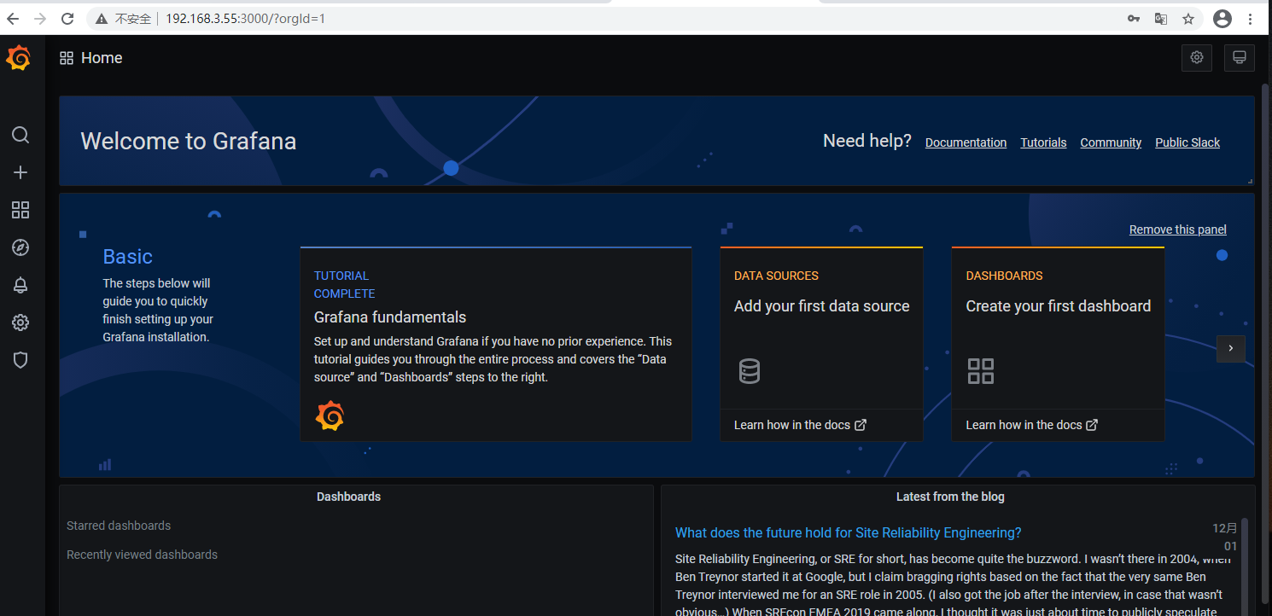Open dashboard settings gear button
Viewport: 1272px width, 616px height.
(x=1197, y=57)
